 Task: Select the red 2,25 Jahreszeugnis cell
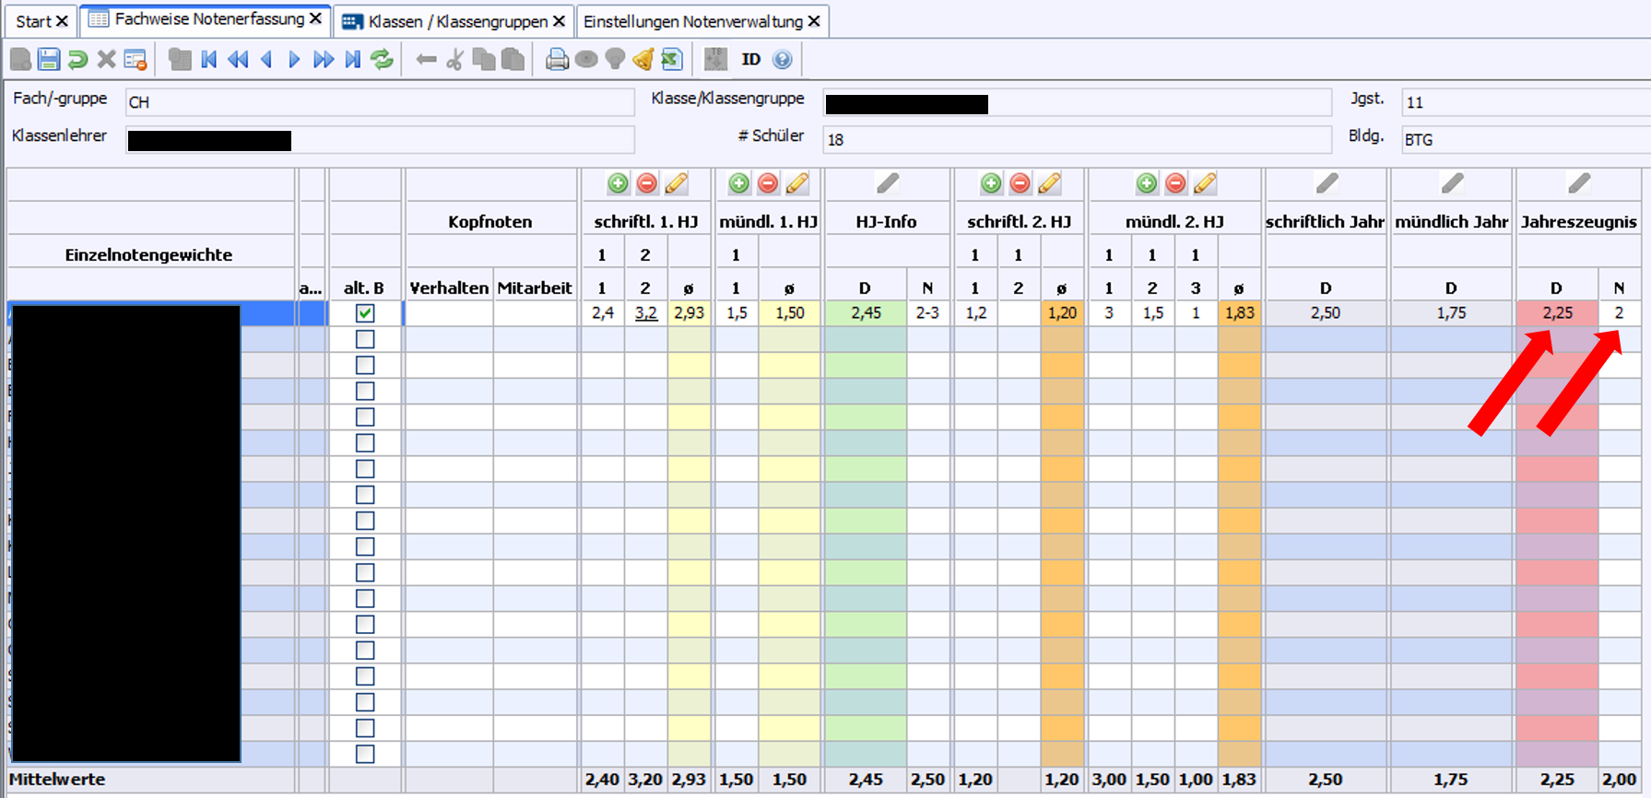[x=1556, y=313]
